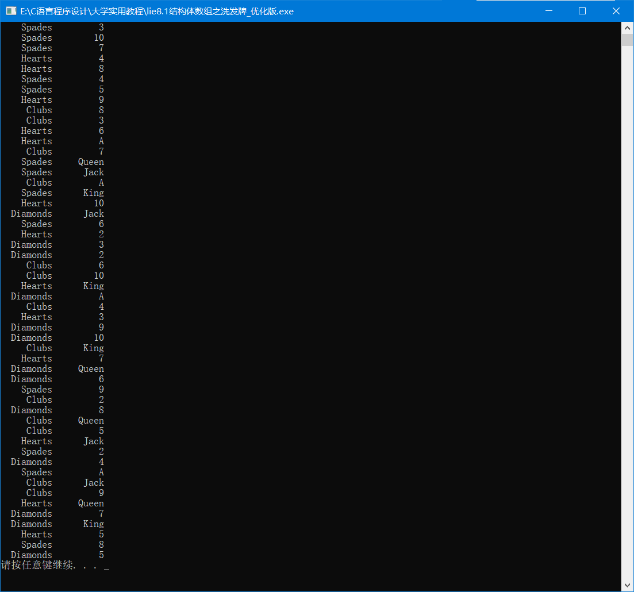Click the 'Hearts King' output line
The height and width of the screenshot is (592, 634).
[x=62, y=286]
